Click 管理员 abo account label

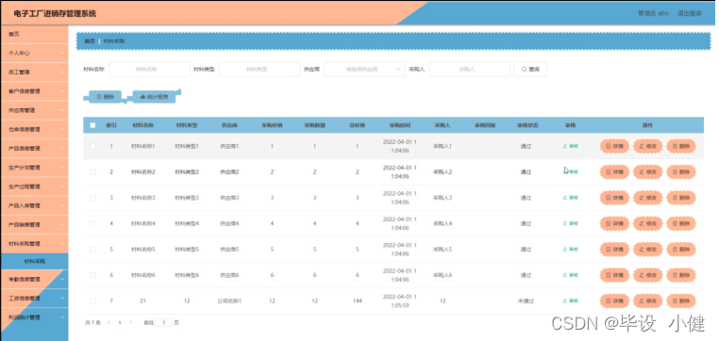click(x=653, y=13)
